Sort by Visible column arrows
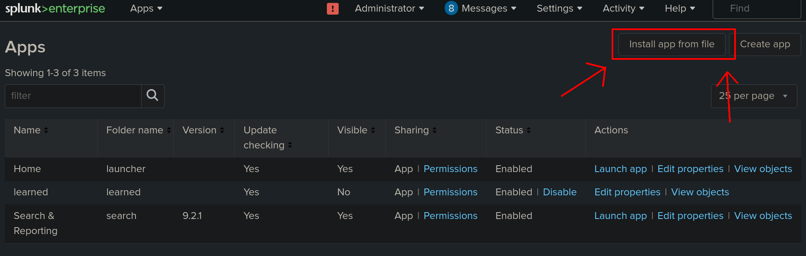This screenshot has height=256, width=806. [x=373, y=130]
